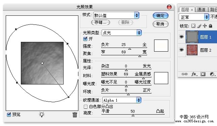Click the lock all padlock icon

(210, 26)
